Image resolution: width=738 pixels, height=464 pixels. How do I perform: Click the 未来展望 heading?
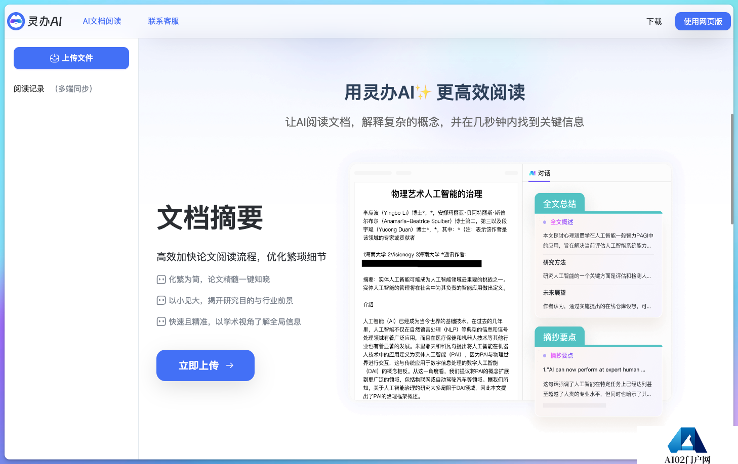(554, 293)
